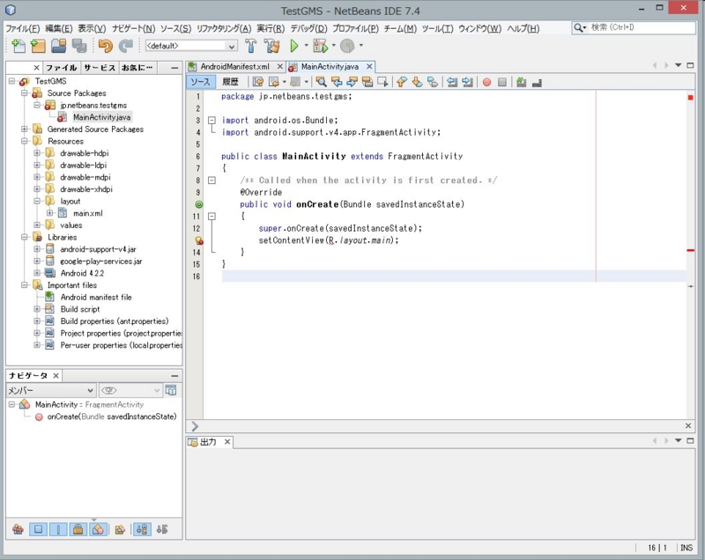This screenshot has width=705, height=560.
Task: Switch to the サービス panel tab
Action: 100,68
